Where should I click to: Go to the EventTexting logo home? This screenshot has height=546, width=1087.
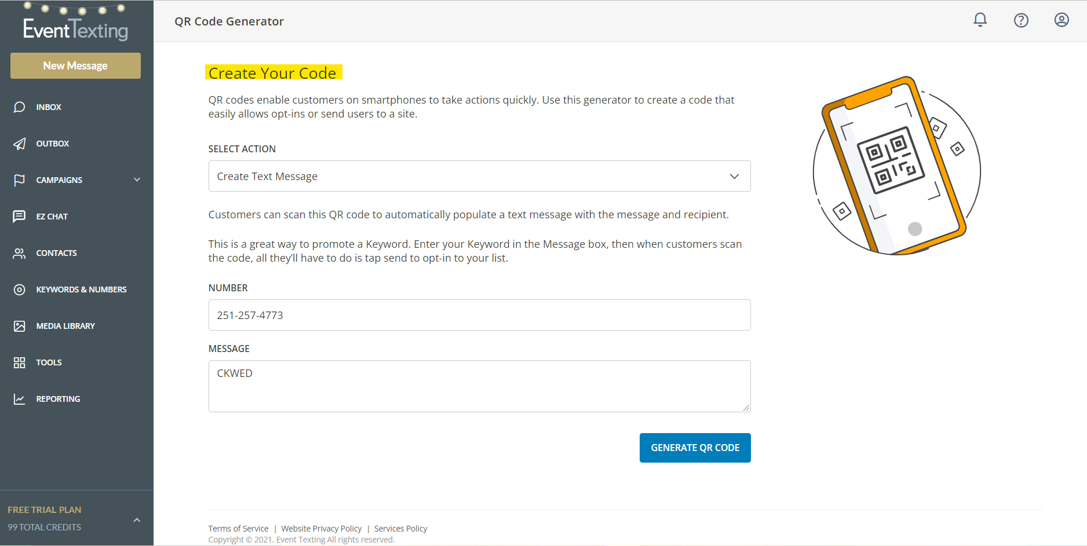[x=75, y=23]
